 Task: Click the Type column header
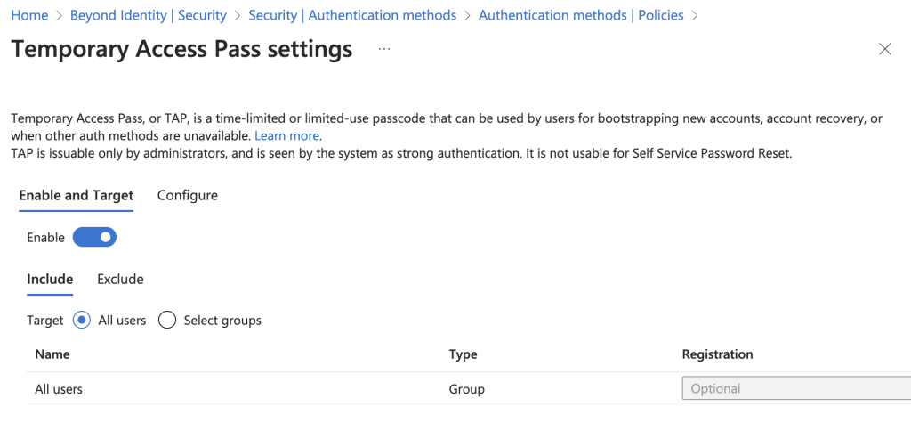(463, 354)
